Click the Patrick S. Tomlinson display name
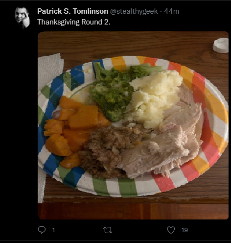This screenshot has height=243, width=231. tap(72, 11)
